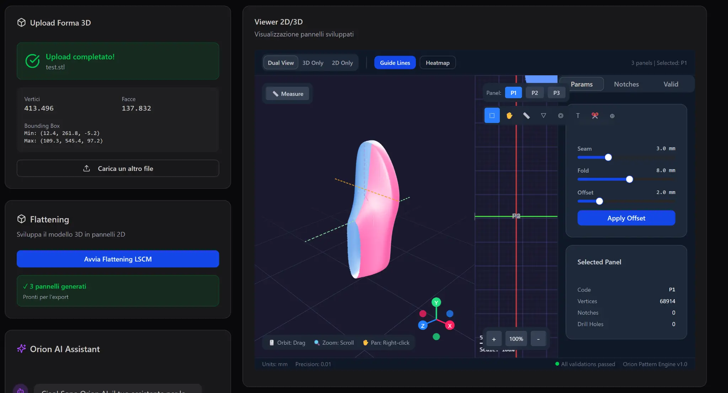Open the Notches tab
728x393 pixels.
[x=626, y=84]
